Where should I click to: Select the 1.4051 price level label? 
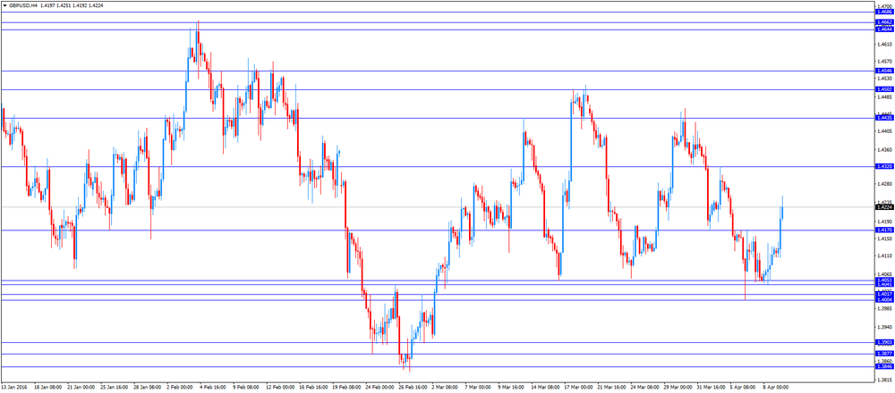coord(884,280)
